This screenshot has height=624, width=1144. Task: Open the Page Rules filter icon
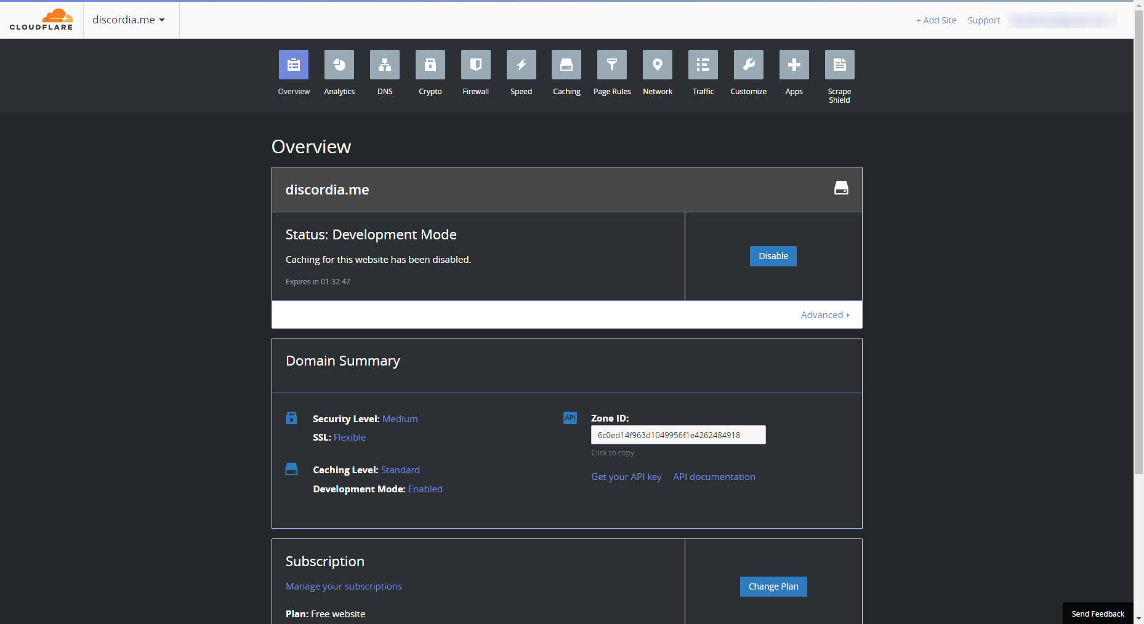pos(612,65)
